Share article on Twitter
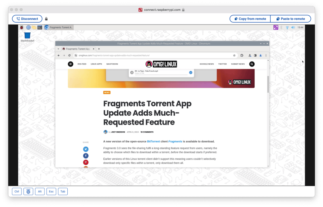The image size is (323, 207). (x=86, y=149)
